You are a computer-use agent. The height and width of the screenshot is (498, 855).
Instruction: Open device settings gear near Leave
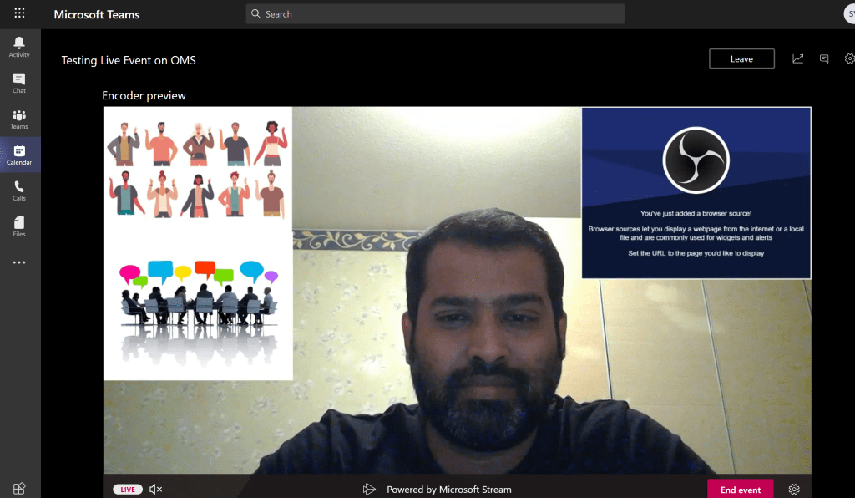(x=849, y=58)
